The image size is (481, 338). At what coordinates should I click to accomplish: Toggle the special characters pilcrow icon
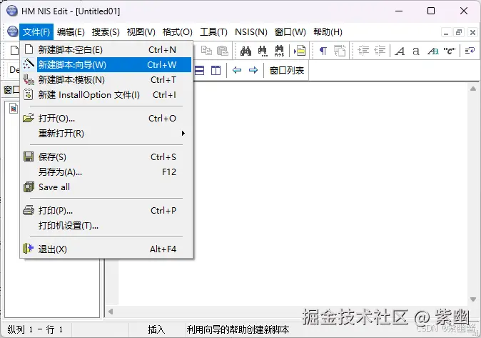tap(323, 51)
